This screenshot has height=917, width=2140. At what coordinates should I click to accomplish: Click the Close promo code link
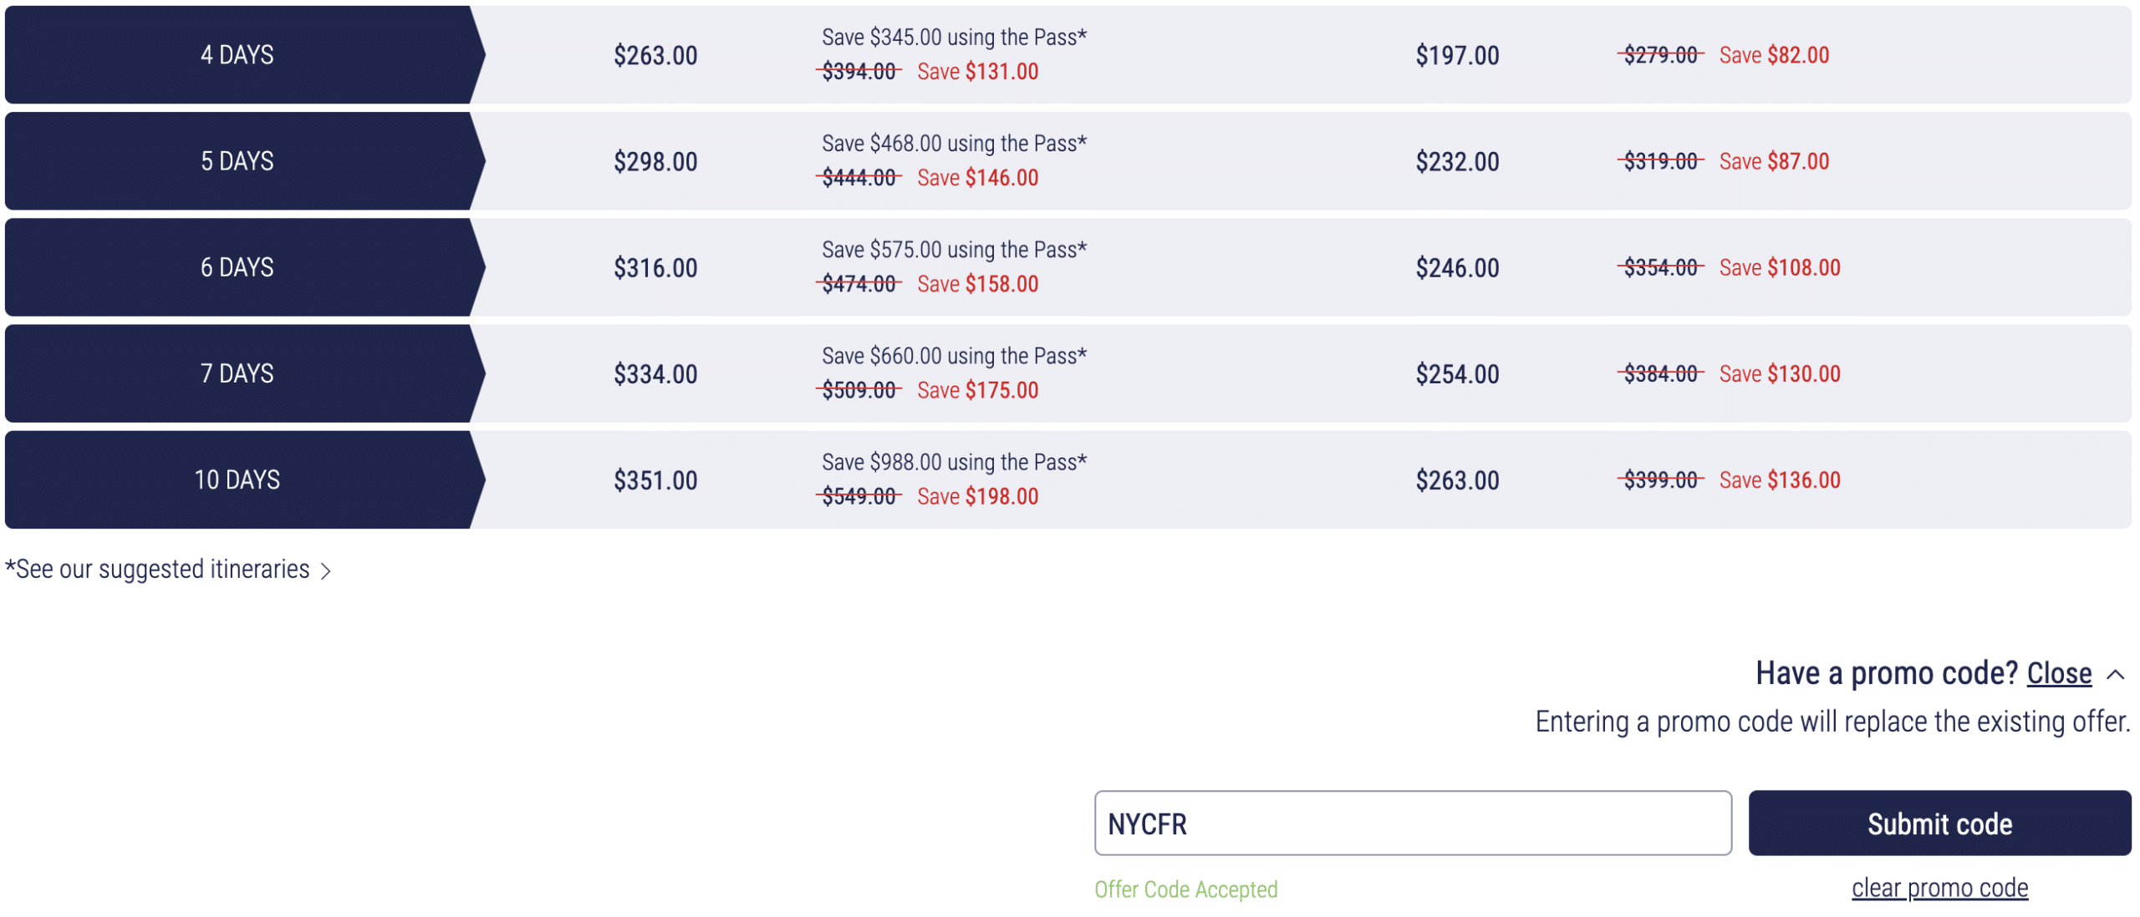(x=2059, y=674)
